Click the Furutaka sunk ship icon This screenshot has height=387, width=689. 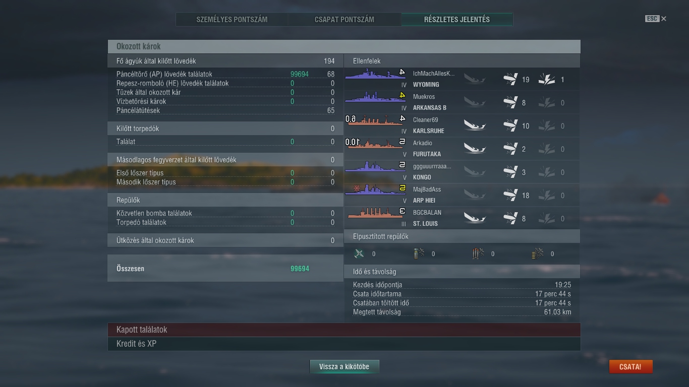pos(475,149)
